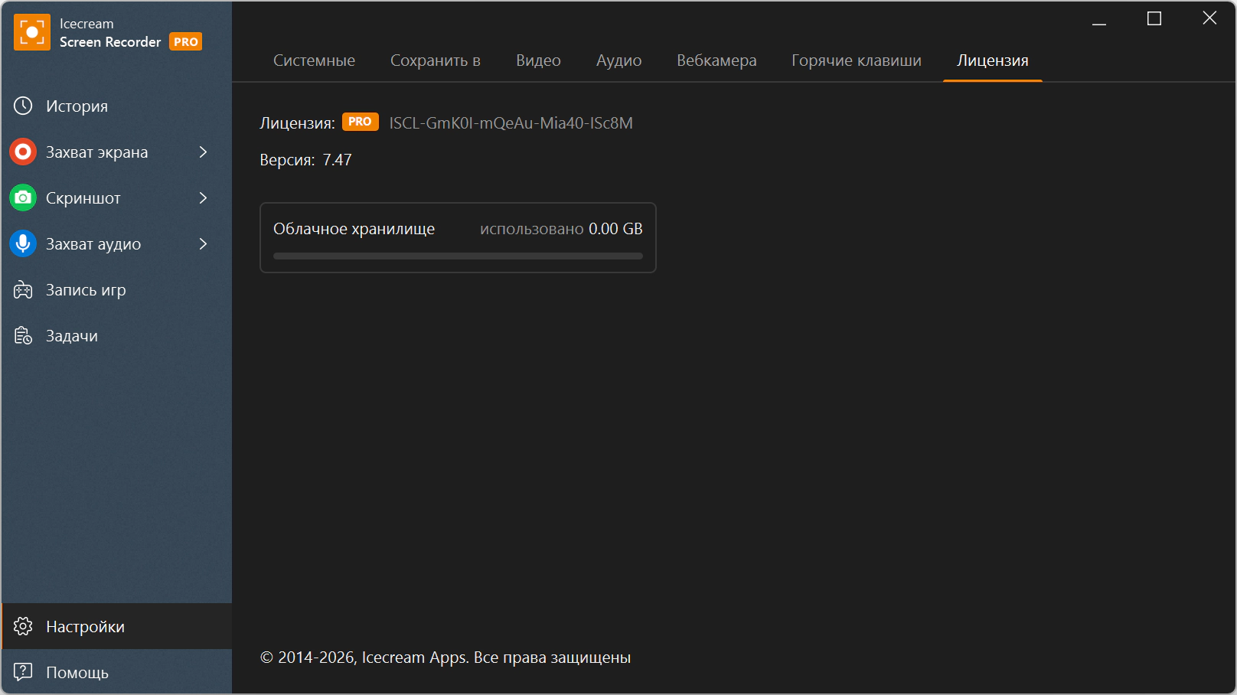1237x695 pixels.
Task: Open Помощь in the sidebar
Action: click(116, 672)
